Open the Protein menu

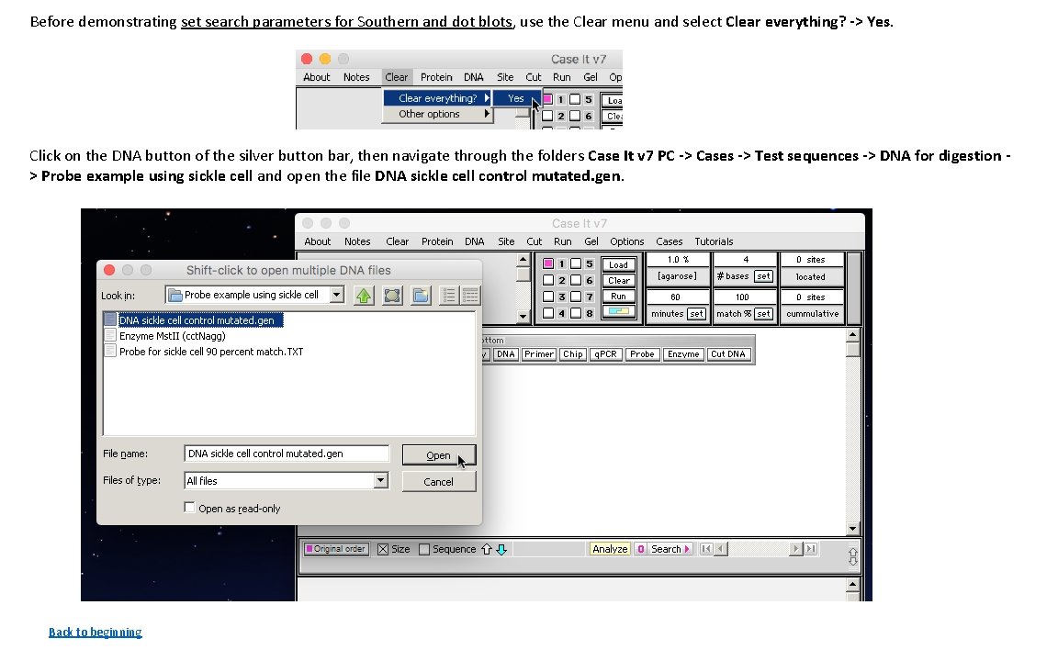[x=437, y=241]
